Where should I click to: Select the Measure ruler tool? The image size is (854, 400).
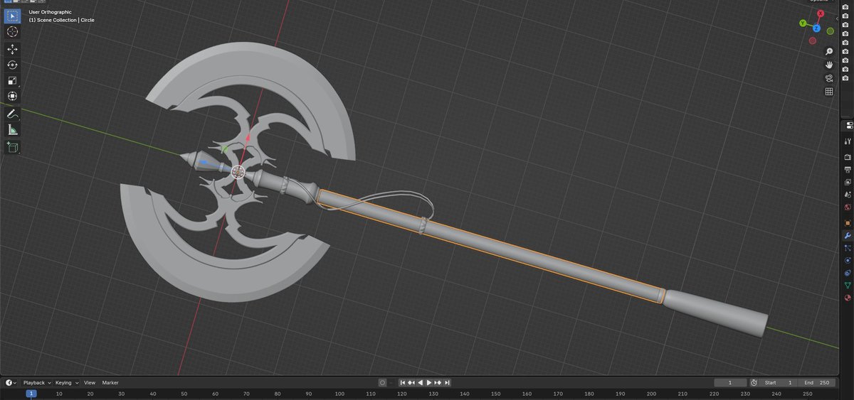tap(12, 129)
